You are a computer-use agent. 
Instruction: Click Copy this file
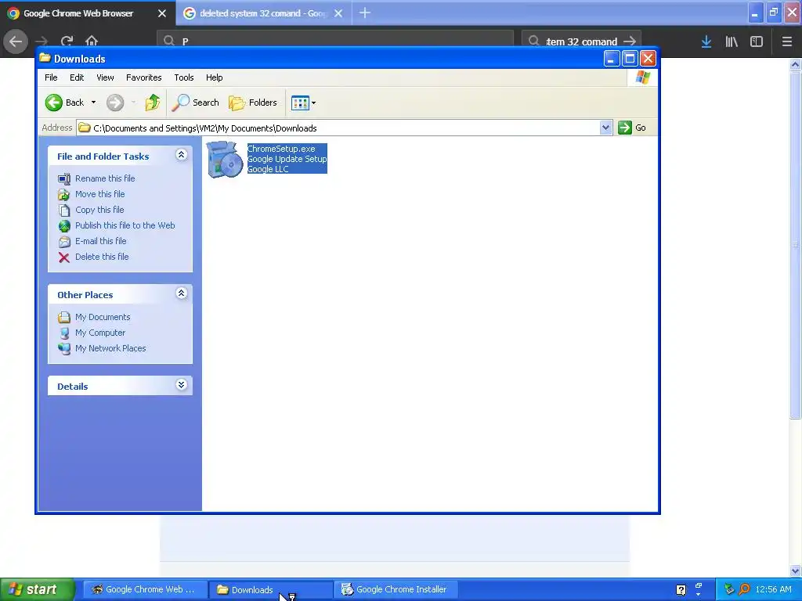[99, 210]
